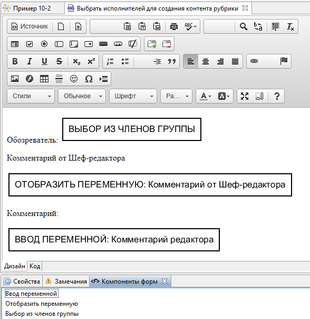This screenshot has height=319, width=310.
Task: Insert an anchor flag
Action: coord(284,61)
